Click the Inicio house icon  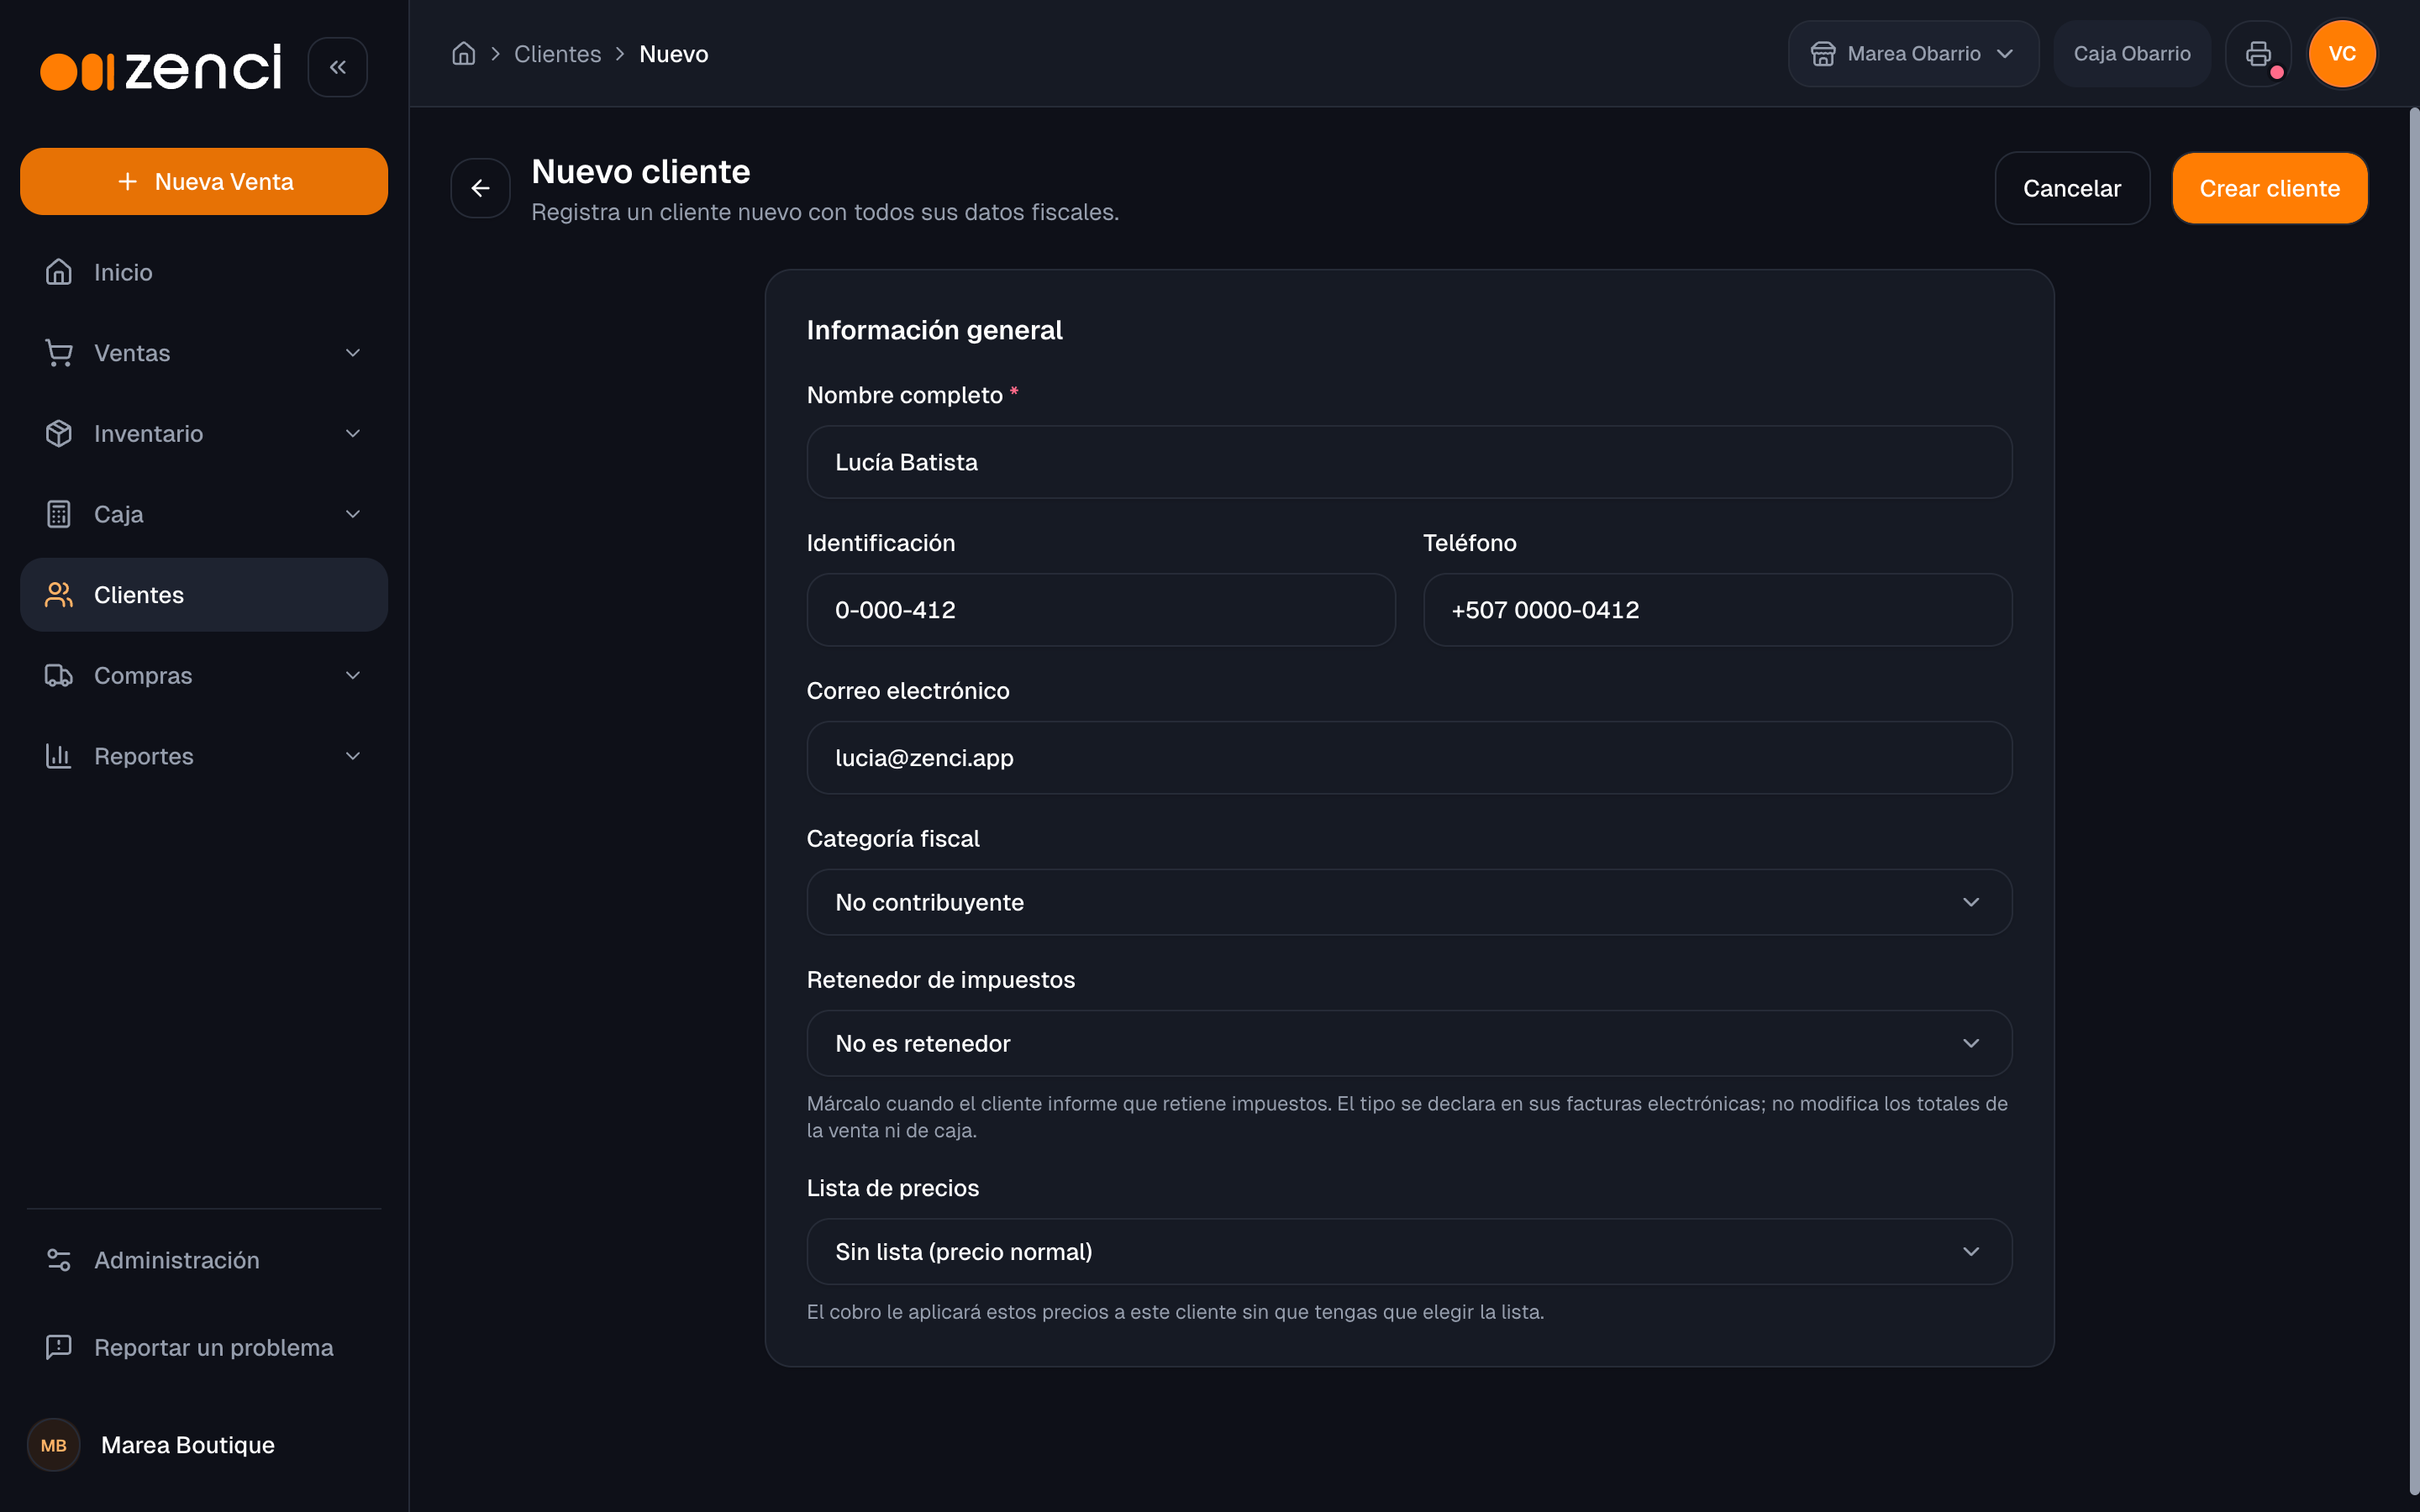click(59, 272)
